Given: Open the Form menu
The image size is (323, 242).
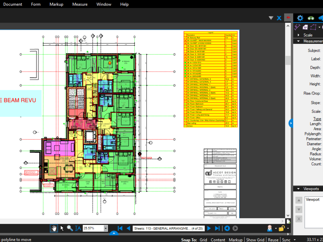Looking at the screenshot, I should click(x=36, y=4).
